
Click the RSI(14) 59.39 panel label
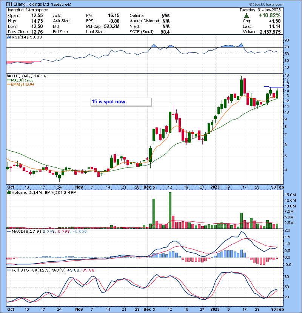(x=27, y=37)
